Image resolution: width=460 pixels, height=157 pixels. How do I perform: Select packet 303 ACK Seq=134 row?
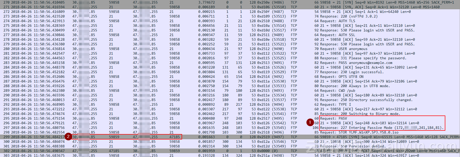[230, 155]
